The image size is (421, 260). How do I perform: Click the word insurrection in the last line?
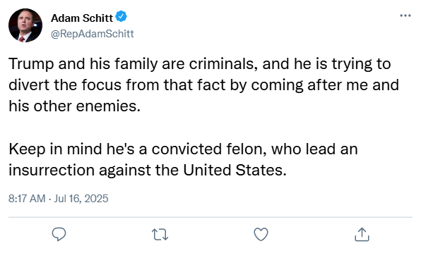(52, 171)
